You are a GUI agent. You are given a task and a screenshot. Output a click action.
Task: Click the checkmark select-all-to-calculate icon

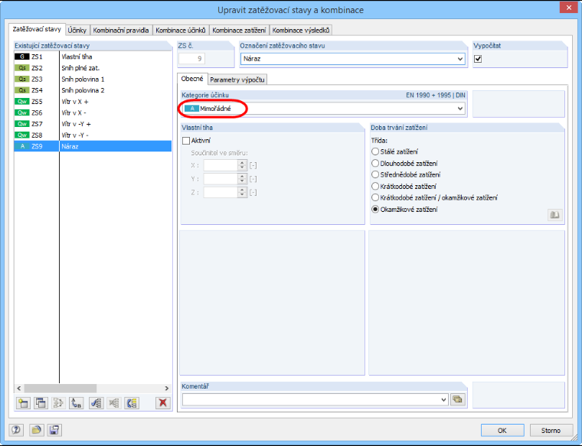pos(96,402)
